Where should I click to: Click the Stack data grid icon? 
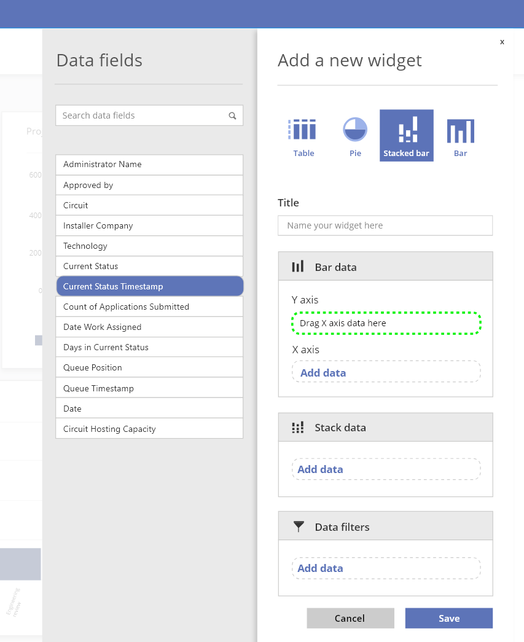pyautogui.click(x=298, y=428)
